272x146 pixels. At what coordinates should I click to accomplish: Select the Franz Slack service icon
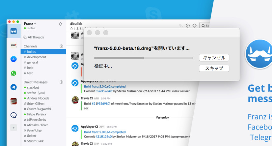click(14, 31)
